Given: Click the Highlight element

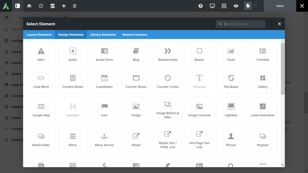Looking at the screenshot, I should coord(73,110).
